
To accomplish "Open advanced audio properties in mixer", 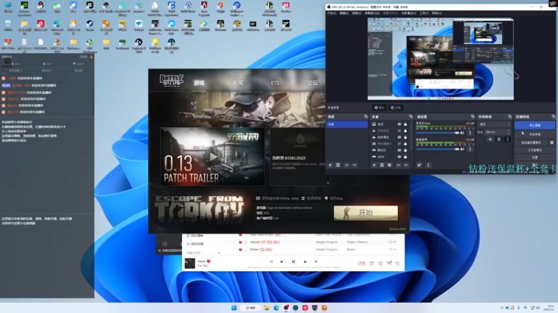I will (419, 165).
